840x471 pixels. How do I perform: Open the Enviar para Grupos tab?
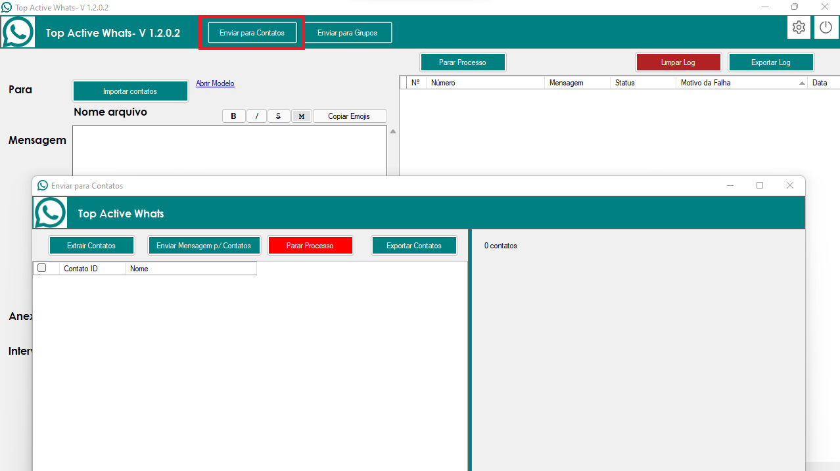(348, 32)
